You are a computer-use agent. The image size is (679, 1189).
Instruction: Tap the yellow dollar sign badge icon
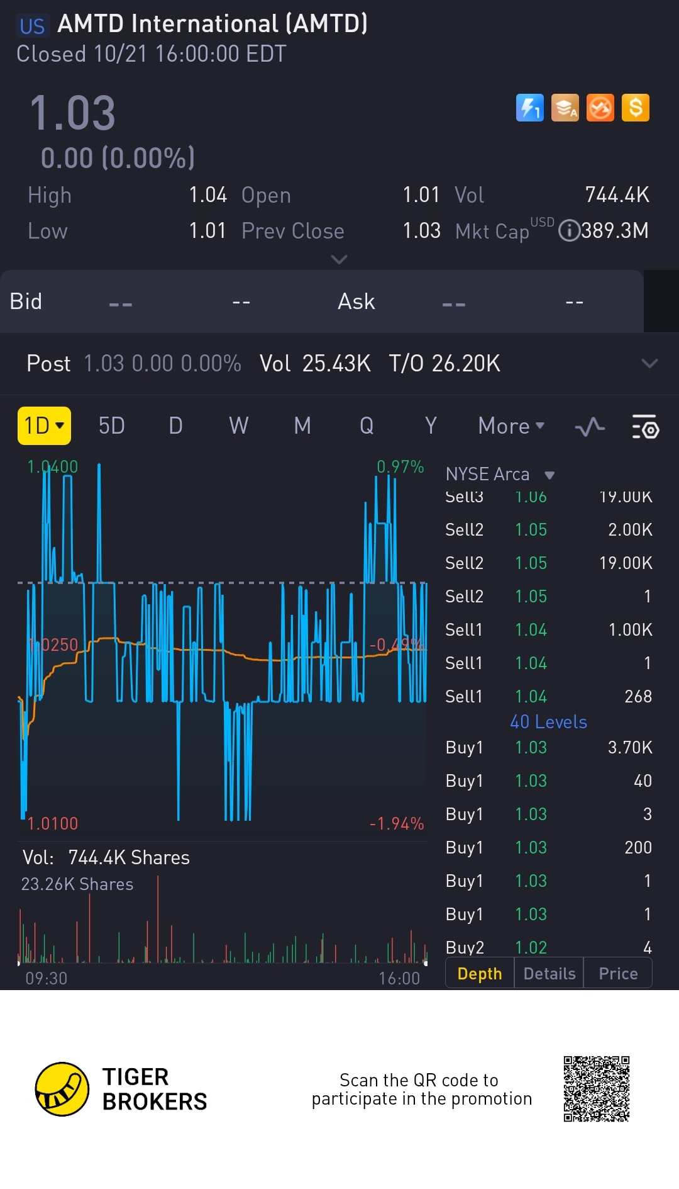click(635, 108)
